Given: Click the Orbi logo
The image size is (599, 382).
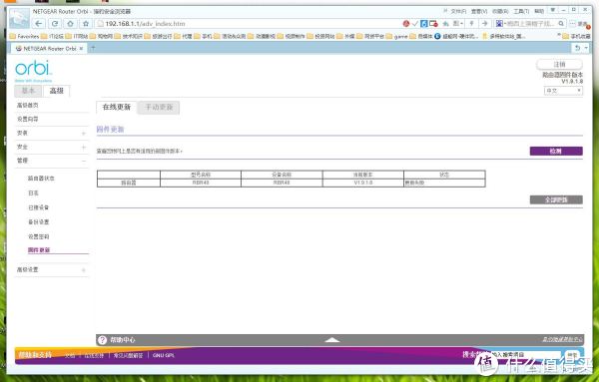Looking at the screenshot, I should tap(33, 70).
